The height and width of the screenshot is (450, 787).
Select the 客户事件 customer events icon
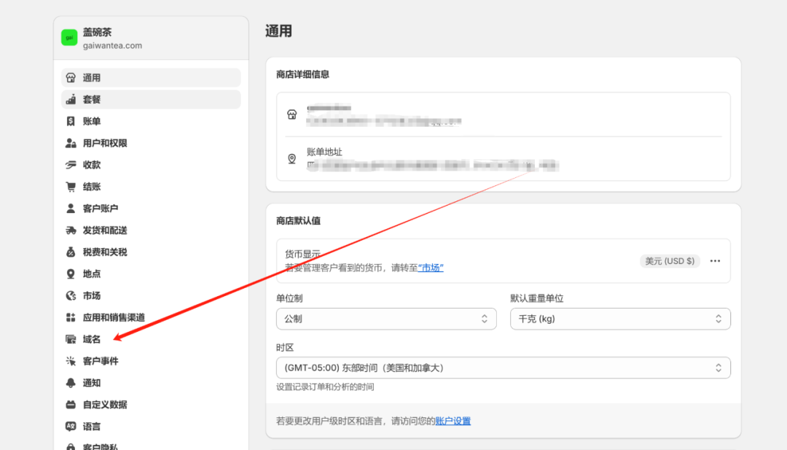pyautogui.click(x=70, y=360)
